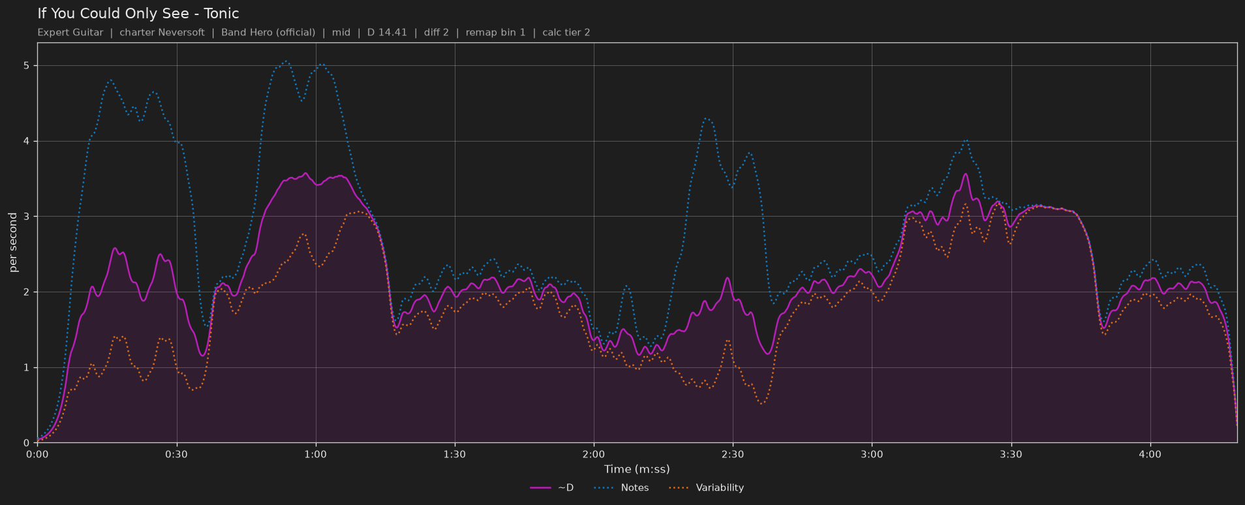Click 'D 14.41' in the subtitle
Image resolution: width=1245 pixels, height=505 pixels.
pyautogui.click(x=387, y=33)
